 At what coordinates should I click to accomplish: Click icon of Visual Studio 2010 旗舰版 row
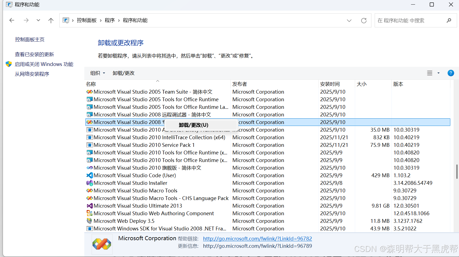tap(89, 168)
